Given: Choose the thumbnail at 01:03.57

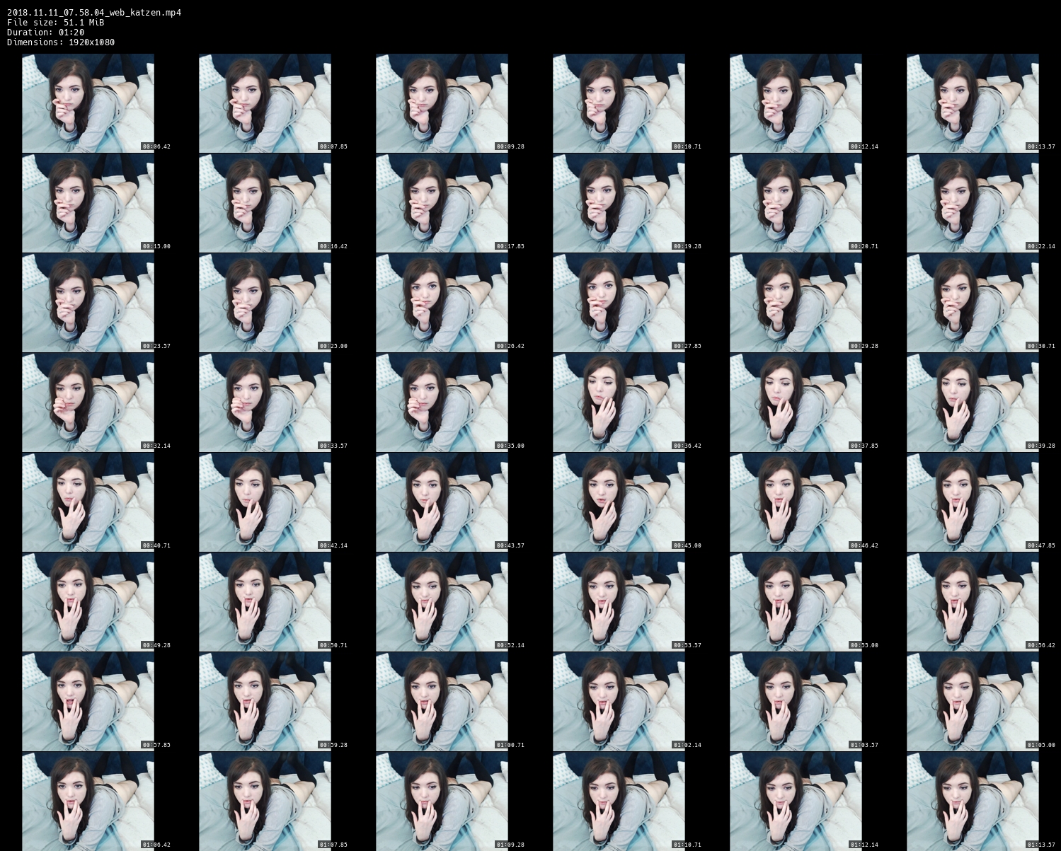Looking at the screenshot, I should tap(796, 702).
